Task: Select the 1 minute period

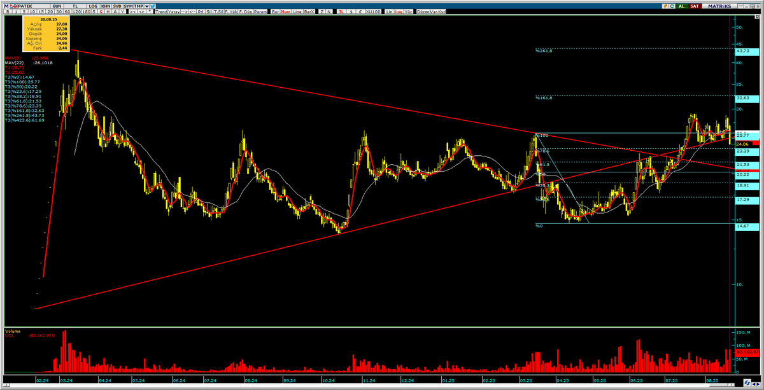Action: pyautogui.click(x=17, y=11)
